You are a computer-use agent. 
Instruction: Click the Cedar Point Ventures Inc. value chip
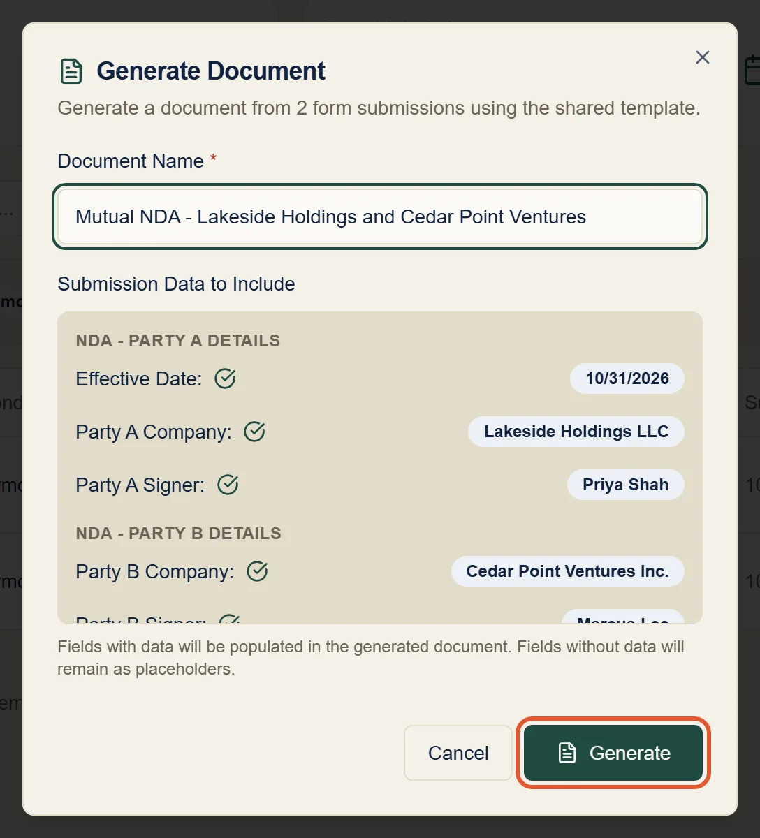568,571
